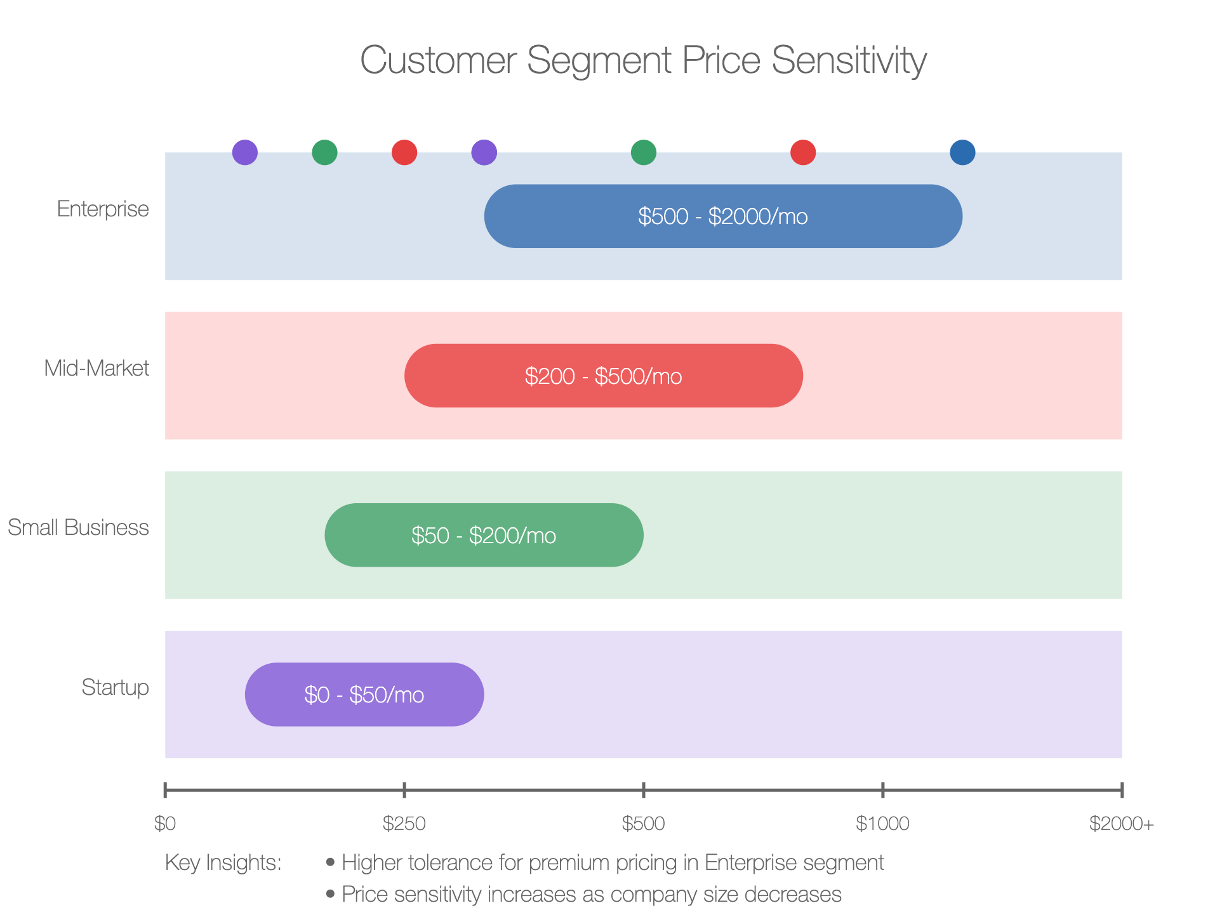Select the Mid-Market row label
1229x922 pixels.
pyautogui.click(x=96, y=368)
